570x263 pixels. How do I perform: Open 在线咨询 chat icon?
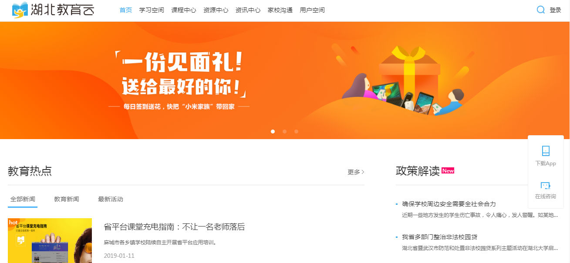click(x=546, y=186)
